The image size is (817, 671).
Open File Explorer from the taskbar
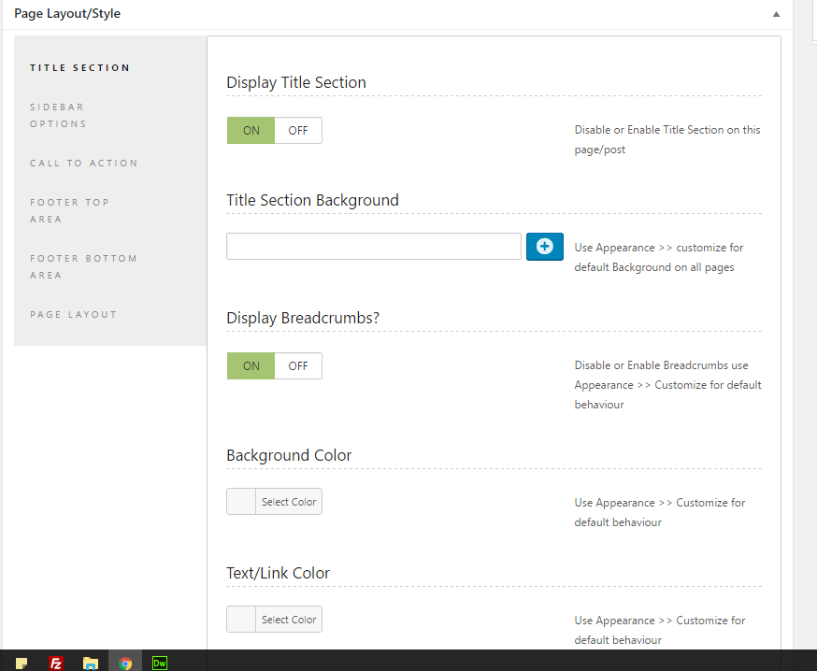point(91,663)
